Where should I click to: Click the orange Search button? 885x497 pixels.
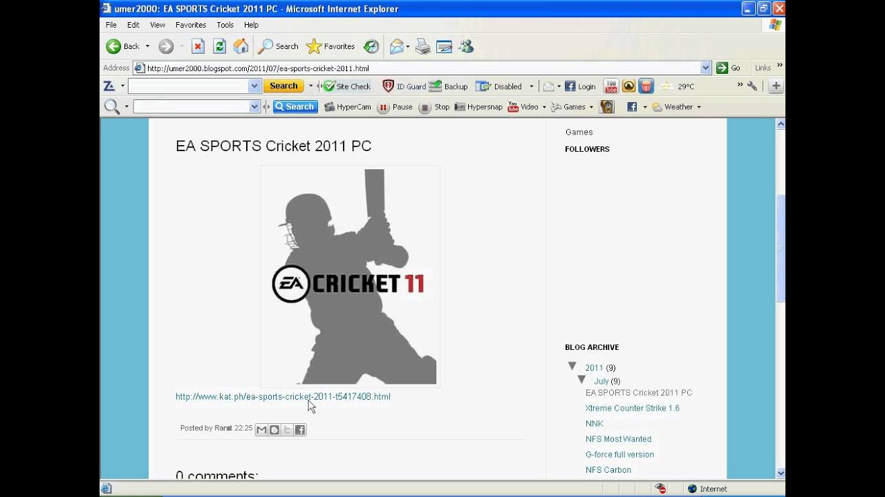(x=283, y=86)
